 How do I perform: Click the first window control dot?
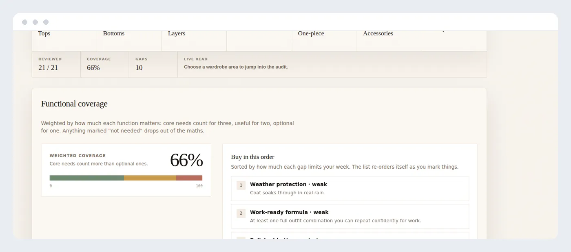[x=25, y=22]
